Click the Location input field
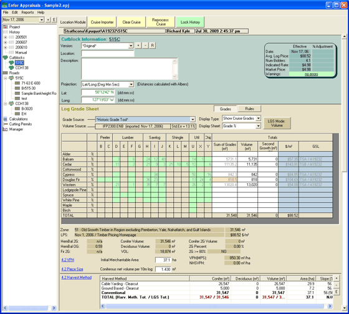 108,54
